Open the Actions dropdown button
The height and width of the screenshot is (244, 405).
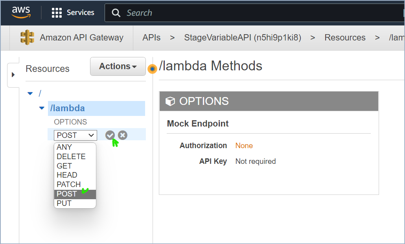click(x=118, y=66)
